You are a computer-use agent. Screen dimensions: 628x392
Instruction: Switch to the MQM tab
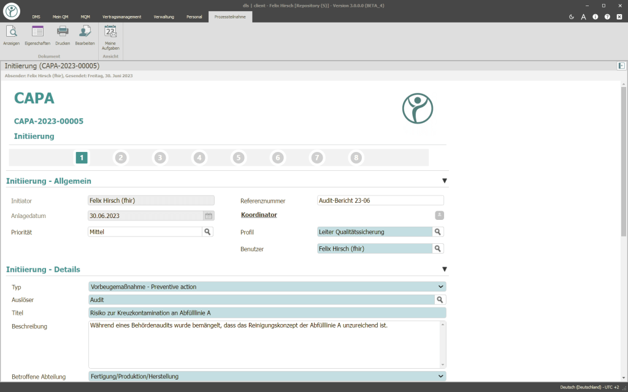(85, 17)
